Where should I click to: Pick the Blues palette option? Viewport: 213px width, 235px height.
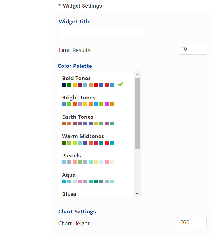click(69, 194)
